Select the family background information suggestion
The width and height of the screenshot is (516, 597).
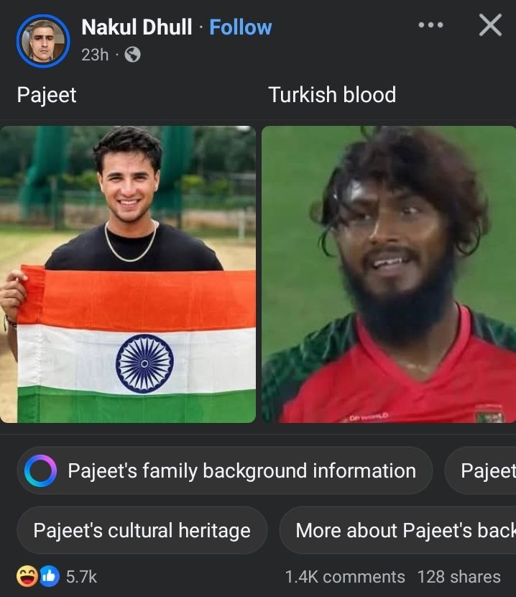pos(225,470)
